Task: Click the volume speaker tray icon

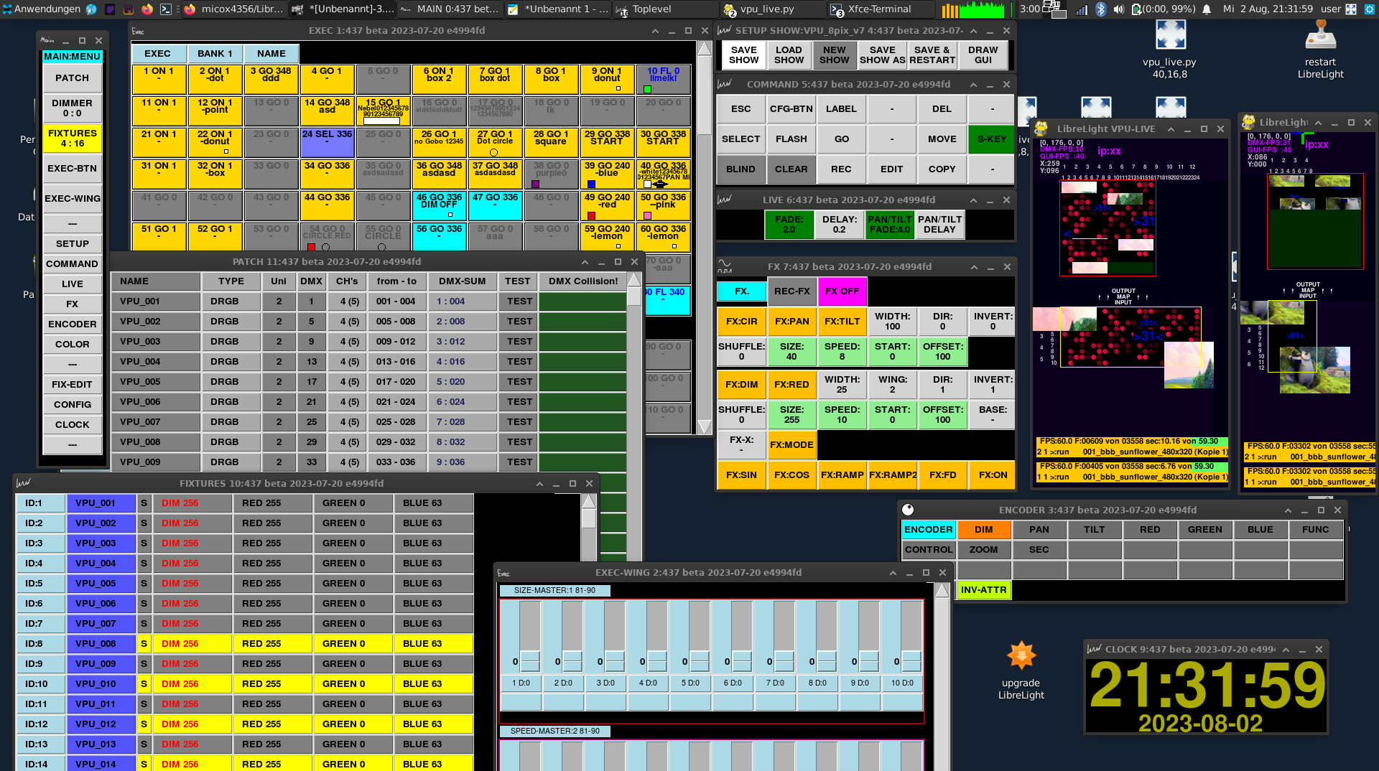Action: 1118,9
